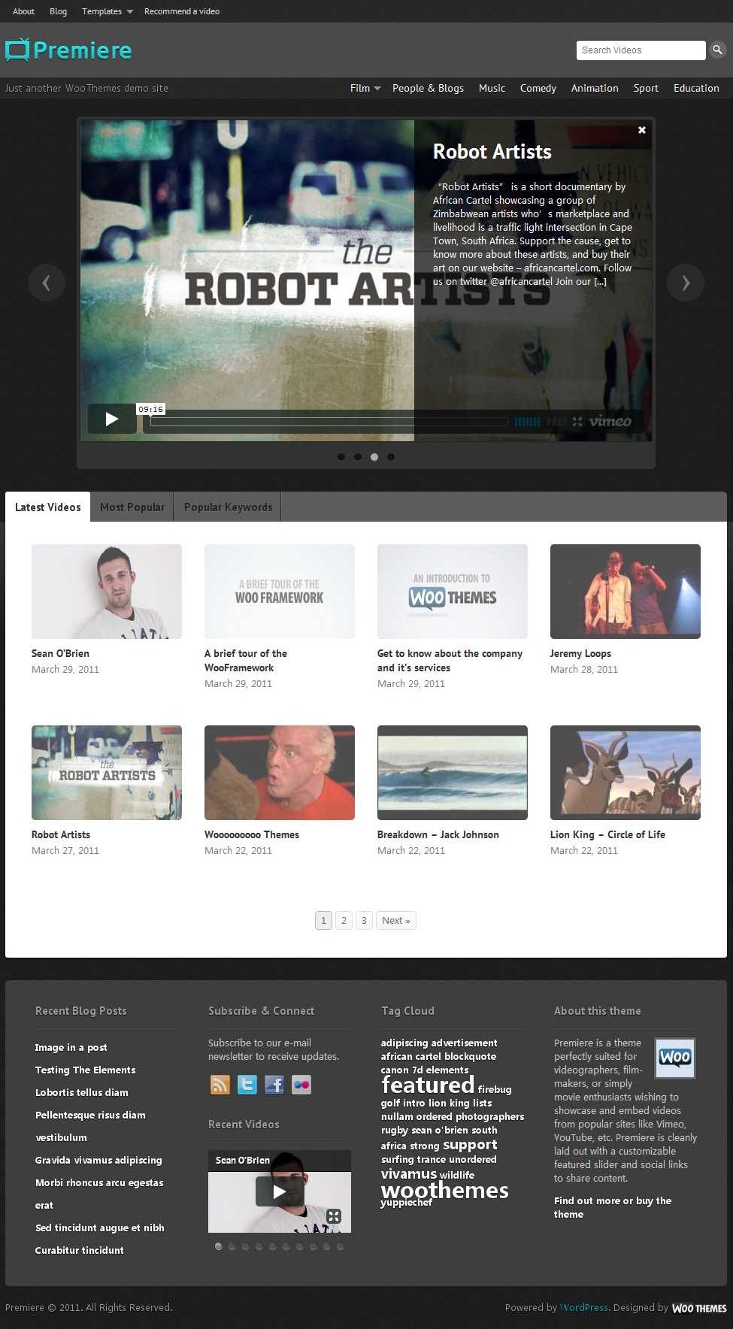Select the second slider pagination dot
The height and width of the screenshot is (1329, 733).
click(358, 456)
